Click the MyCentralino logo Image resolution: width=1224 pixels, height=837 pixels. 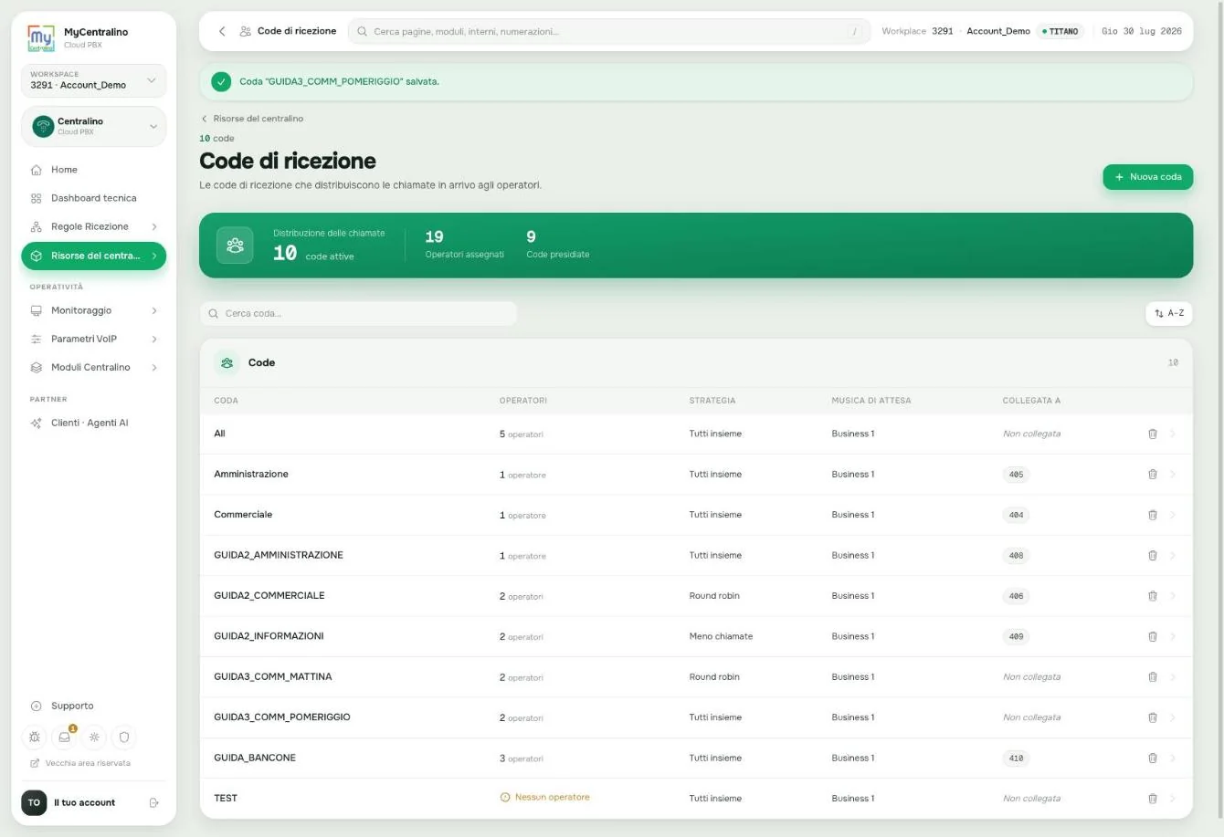click(x=41, y=38)
